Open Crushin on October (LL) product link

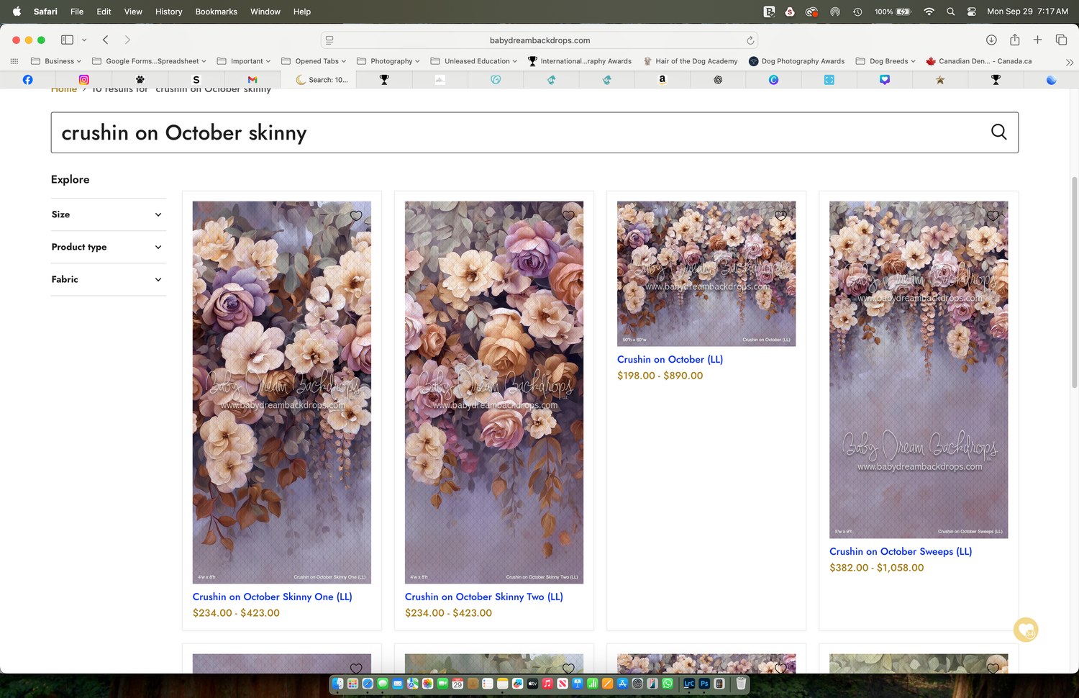click(x=670, y=359)
